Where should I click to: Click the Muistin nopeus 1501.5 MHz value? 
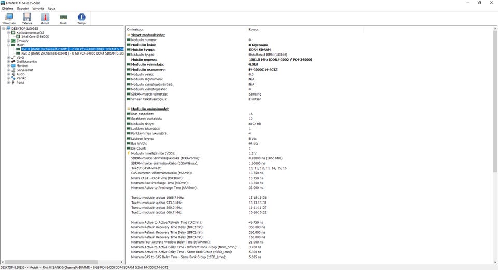[x=280, y=60]
